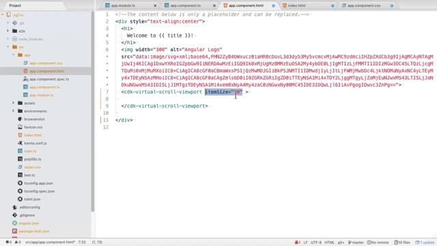Click the main.ts TypeScript icon
The height and width of the screenshot is (246, 437).
coord(20,151)
